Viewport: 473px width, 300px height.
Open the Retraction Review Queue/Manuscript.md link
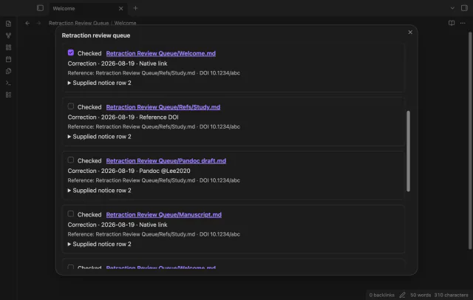[x=164, y=215]
